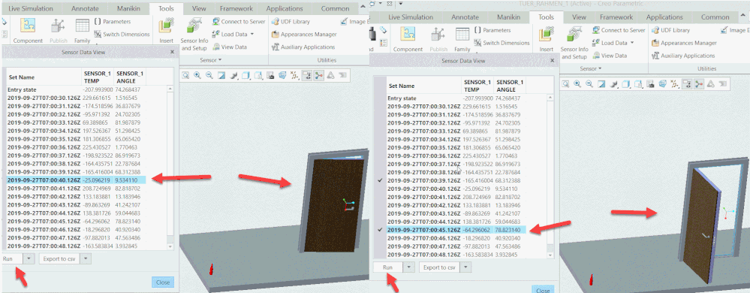Screen dimensions: 750x293
Task: Click Set Name column header in right list
Action: (425, 86)
